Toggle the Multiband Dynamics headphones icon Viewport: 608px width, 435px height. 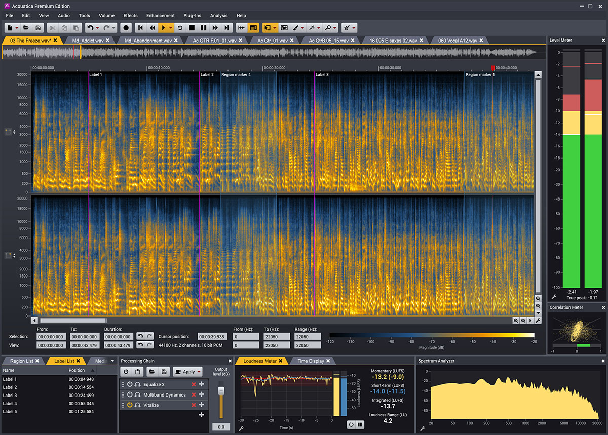tap(138, 394)
